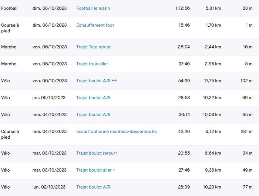Open the Trajet boulot aller + activity
259x196 pixels.
coord(95,170)
